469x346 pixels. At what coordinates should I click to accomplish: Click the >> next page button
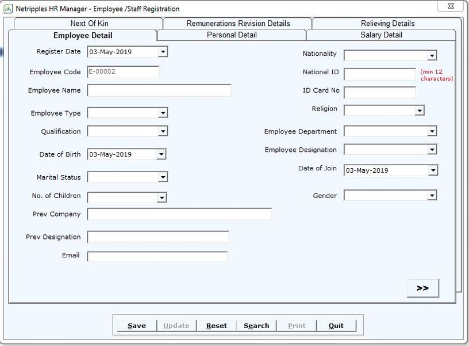[x=423, y=288]
